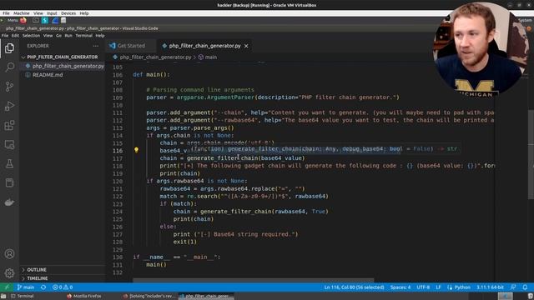Image resolution: width=534 pixels, height=300 pixels.
Task: Click the editor vertical scrollbar
Action: tap(531, 155)
